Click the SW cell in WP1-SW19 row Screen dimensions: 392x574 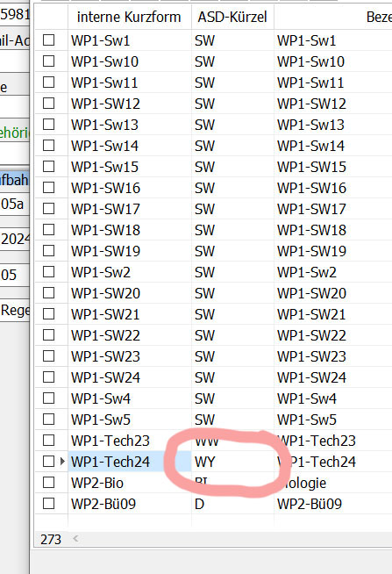(232, 251)
